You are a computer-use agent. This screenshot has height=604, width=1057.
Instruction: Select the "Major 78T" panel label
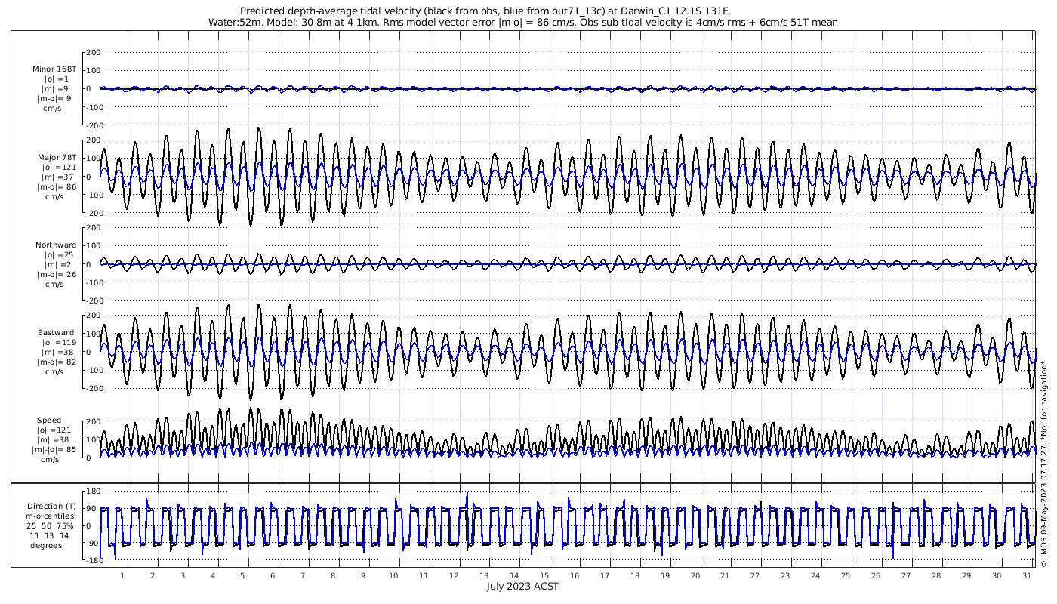(x=57, y=158)
